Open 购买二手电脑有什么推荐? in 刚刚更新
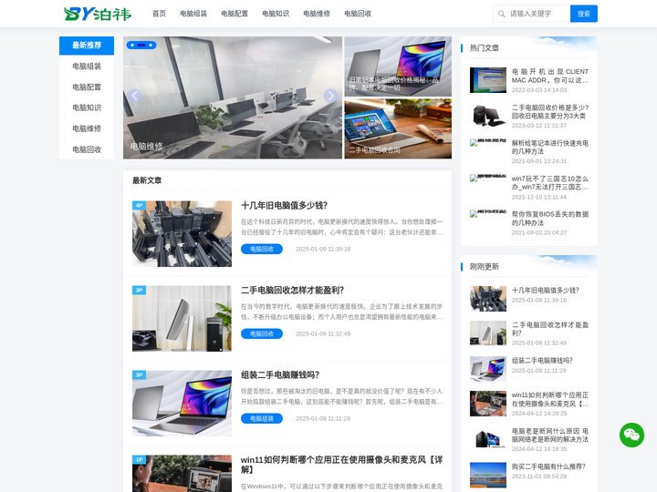 [x=548, y=466]
